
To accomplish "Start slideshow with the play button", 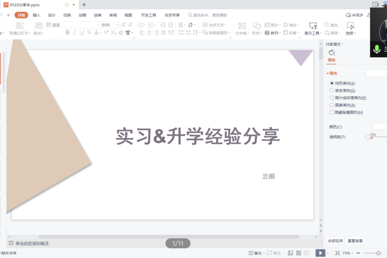I will [x=320, y=253].
